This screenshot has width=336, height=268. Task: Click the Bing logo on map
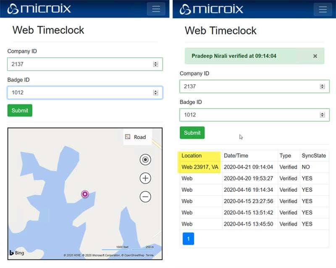click(x=17, y=253)
